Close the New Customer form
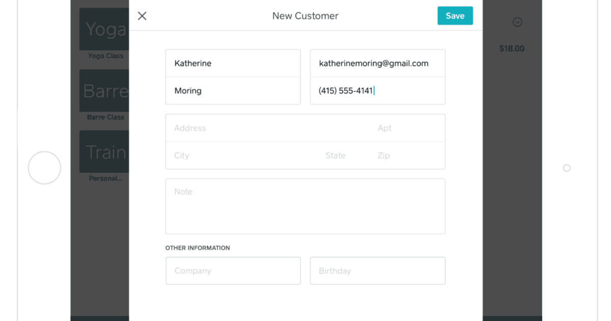Screen dimensions: 611x321 tap(142, 16)
